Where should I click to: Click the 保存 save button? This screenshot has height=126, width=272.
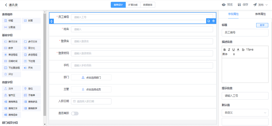coord(243,5)
